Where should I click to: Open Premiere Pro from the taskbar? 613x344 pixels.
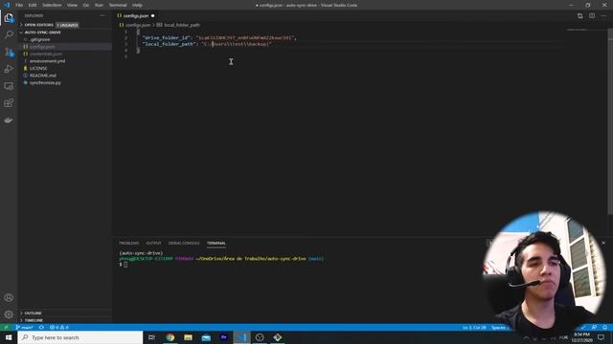(223, 337)
